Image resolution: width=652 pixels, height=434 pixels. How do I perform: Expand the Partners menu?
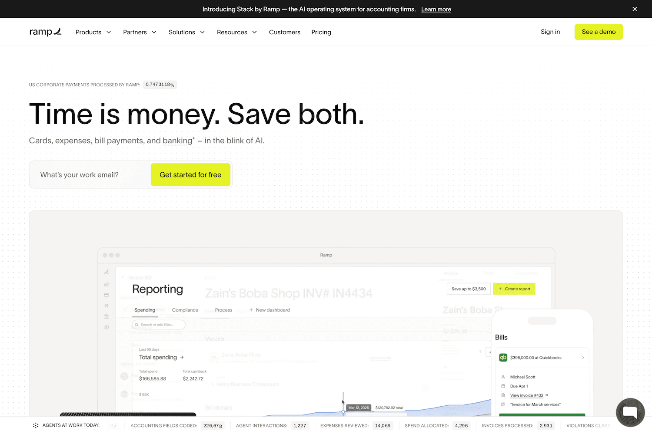click(140, 32)
